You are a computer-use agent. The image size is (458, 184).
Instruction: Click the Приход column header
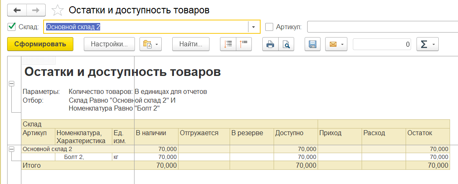click(x=340, y=136)
